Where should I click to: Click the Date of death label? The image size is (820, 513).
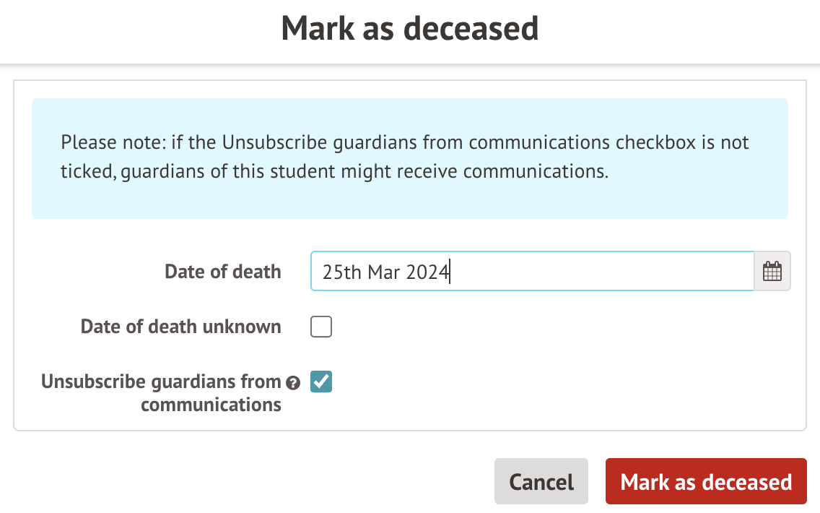tap(222, 272)
